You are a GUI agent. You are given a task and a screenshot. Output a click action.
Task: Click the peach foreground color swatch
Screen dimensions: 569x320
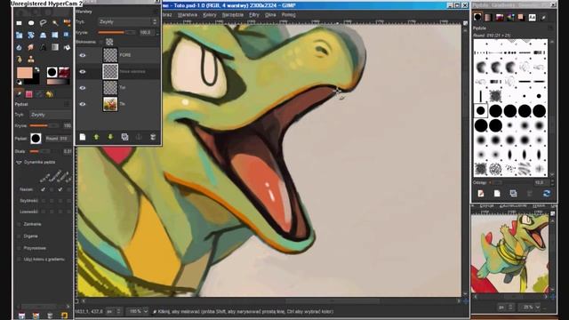click(x=25, y=73)
